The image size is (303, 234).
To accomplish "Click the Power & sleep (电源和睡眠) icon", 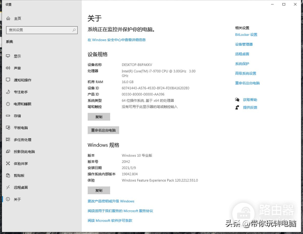I will [x=8, y=104].
